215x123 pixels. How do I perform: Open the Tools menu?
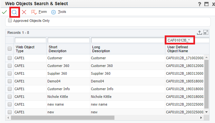pos(59,12)
